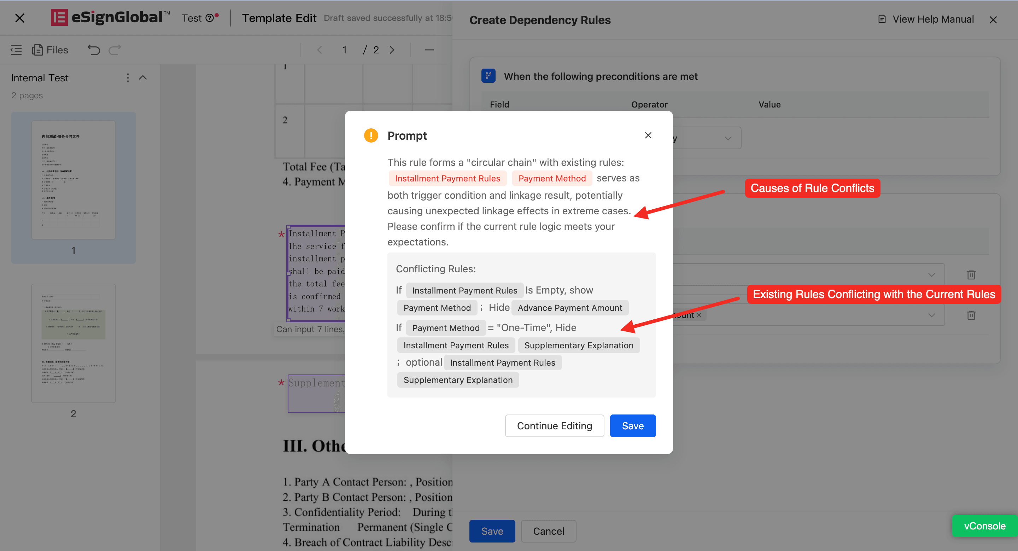Click the Operator column header
The image size is (1018, 551).
pos(649,104)
